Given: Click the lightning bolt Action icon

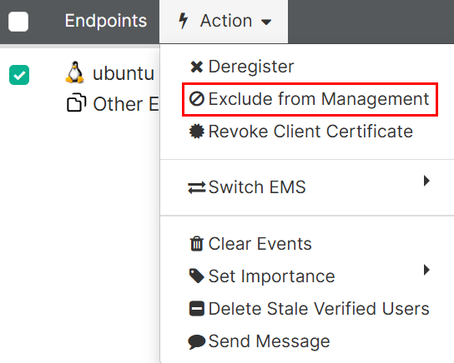Looking at the screenshot, I should pos(184,21).
